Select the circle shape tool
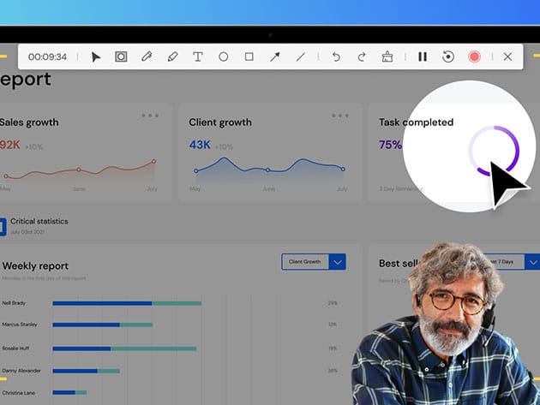Screen dimensions: 540x405 point(224,57)
